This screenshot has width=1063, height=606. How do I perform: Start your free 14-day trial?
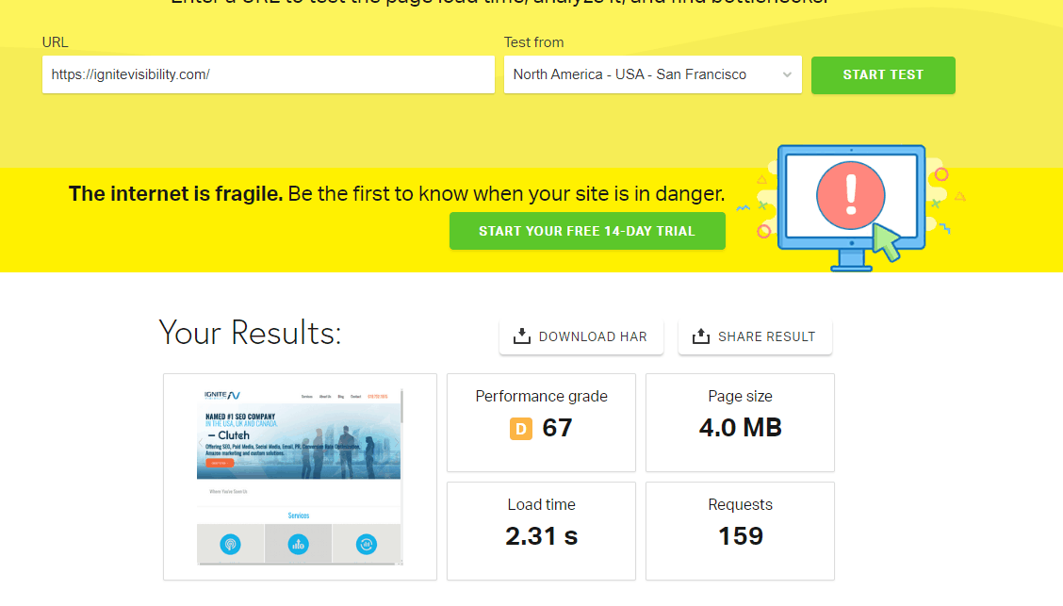tap(587, 230)
